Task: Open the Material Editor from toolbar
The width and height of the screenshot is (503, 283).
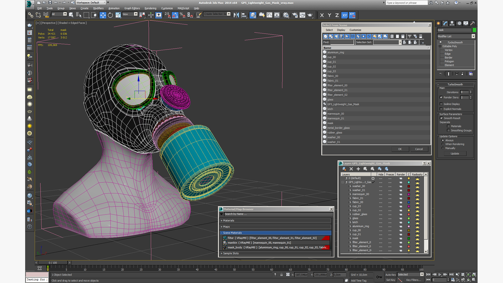Action: click(x=286, y=15)
